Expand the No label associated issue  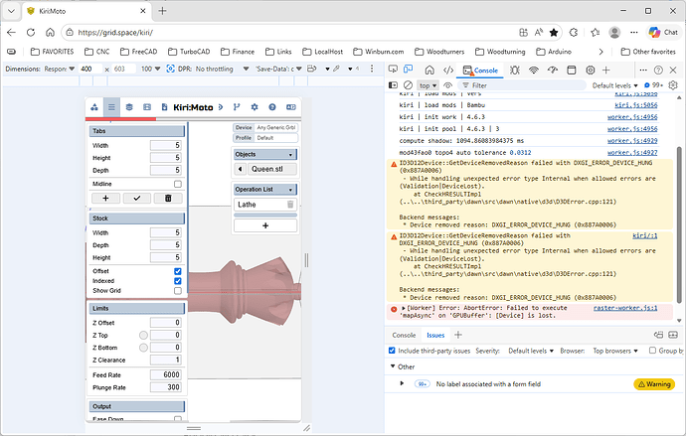(402, 383)
